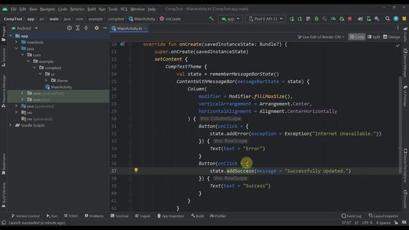
Task: Click the Select Opened File target icon
Action: pos(70,28)
